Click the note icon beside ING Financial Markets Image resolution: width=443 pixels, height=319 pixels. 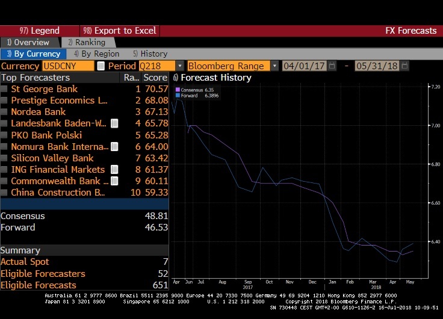[x=114, y=170]
